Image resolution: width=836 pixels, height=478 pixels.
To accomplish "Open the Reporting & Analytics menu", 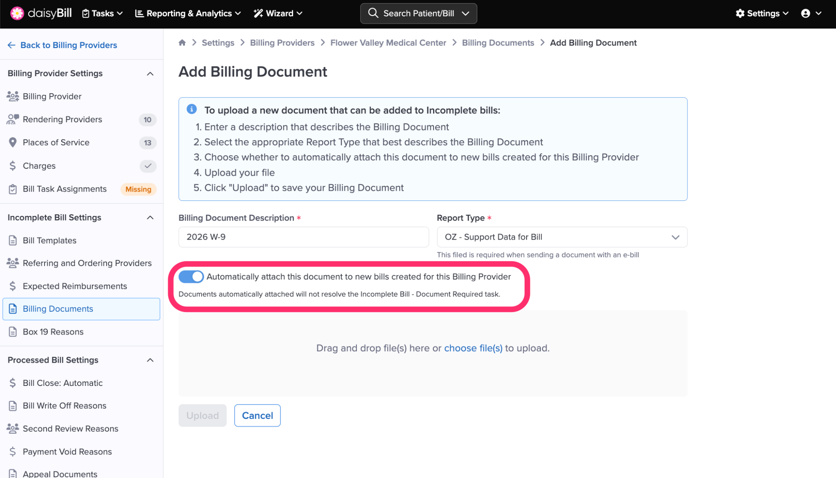I will pos(188,13).
